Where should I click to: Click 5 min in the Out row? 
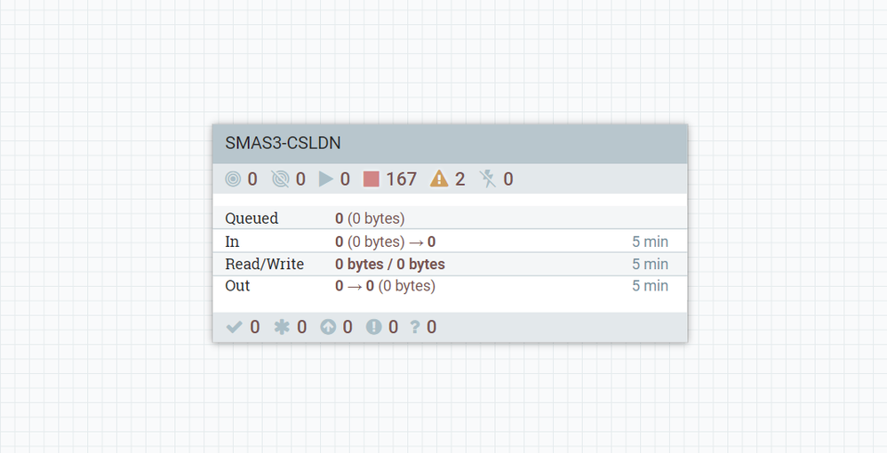(650, 286)
